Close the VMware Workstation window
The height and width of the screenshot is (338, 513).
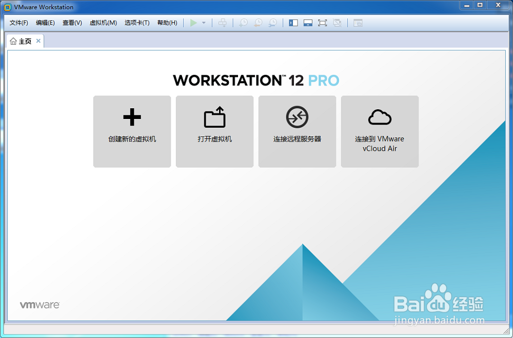coord(498,5)
